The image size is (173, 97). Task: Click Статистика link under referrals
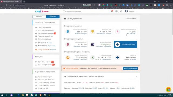point(83,60)
